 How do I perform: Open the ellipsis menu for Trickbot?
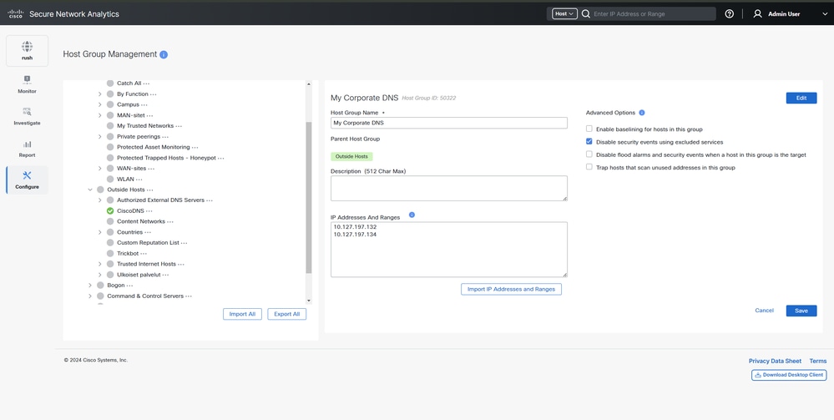pos(144,254)
